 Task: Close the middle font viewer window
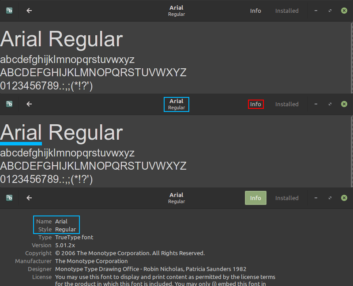click(x=344, y=104)
